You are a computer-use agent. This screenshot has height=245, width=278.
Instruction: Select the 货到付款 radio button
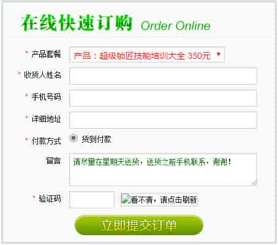pyautogui.click(x=73, y=138)
